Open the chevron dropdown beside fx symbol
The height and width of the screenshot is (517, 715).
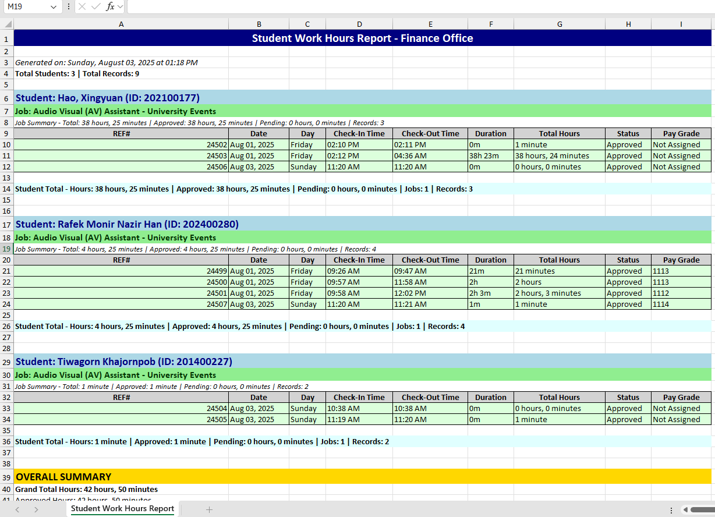click(x=118, y=7)
